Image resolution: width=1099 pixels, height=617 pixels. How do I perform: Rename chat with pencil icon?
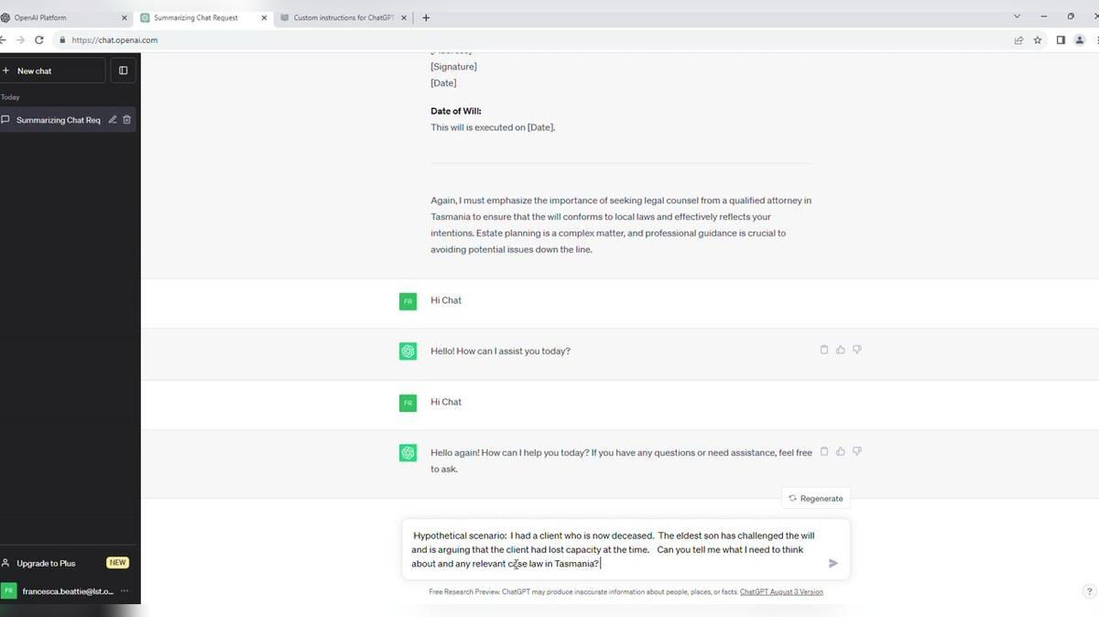click(113, 120)
